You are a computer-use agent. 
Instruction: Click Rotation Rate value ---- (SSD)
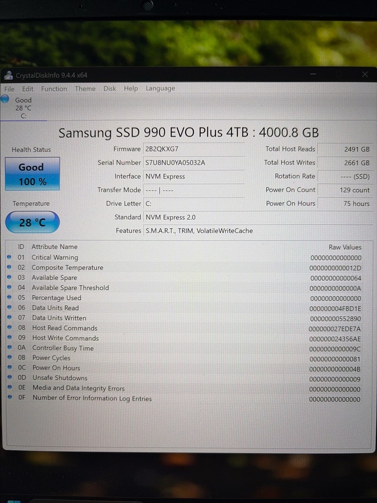click(x=345, y=177)
